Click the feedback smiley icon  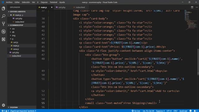tap(191, 111)
